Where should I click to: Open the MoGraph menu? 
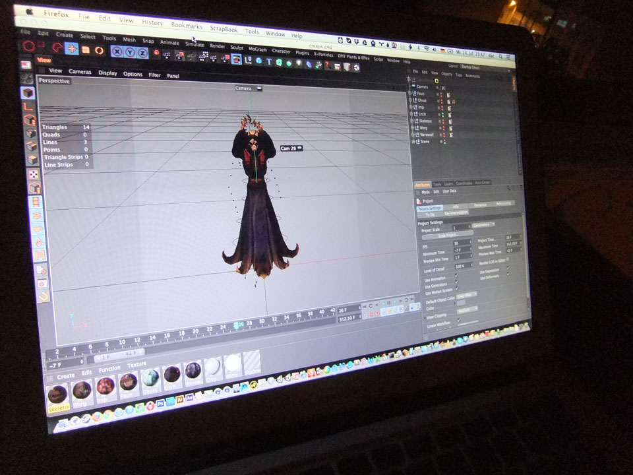tap(257, 49)
